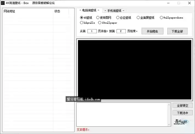The width and height of the screenshot is (195, 134).
Task: Click the start page number field
Action: tap(92, 31)
